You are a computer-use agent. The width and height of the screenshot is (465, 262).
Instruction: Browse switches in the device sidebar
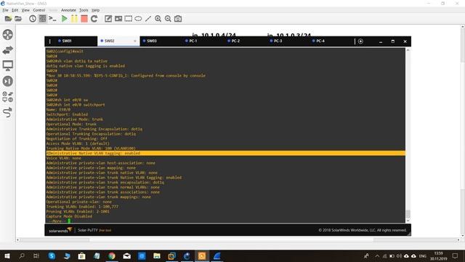click(8, 50)
